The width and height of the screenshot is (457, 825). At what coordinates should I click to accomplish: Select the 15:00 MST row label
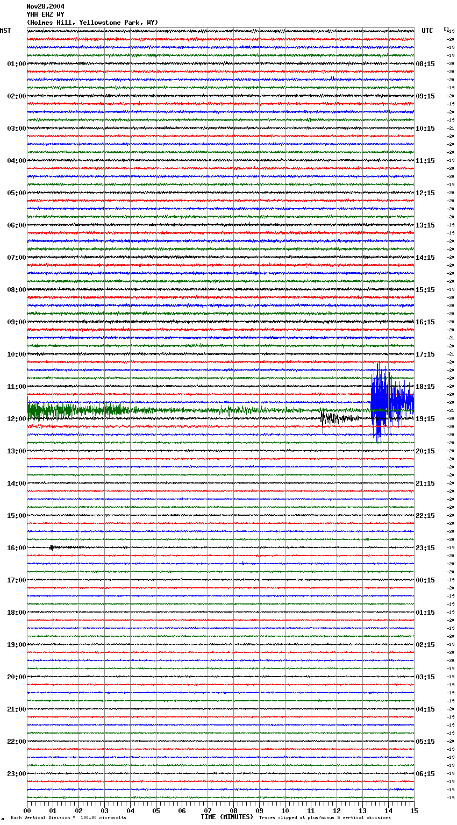coord(16,516)
